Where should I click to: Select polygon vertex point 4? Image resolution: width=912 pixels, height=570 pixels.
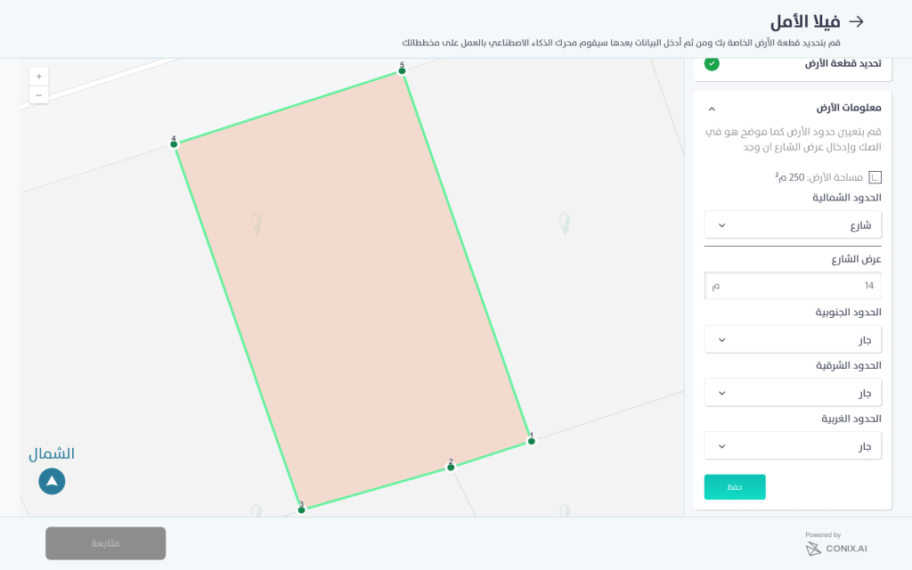click(174, 144)
